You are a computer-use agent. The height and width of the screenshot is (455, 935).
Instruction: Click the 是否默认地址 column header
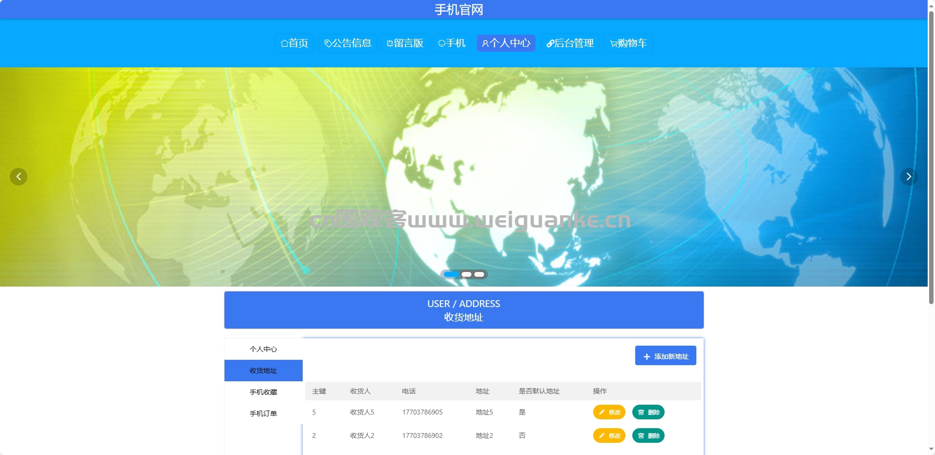(539, 391)
